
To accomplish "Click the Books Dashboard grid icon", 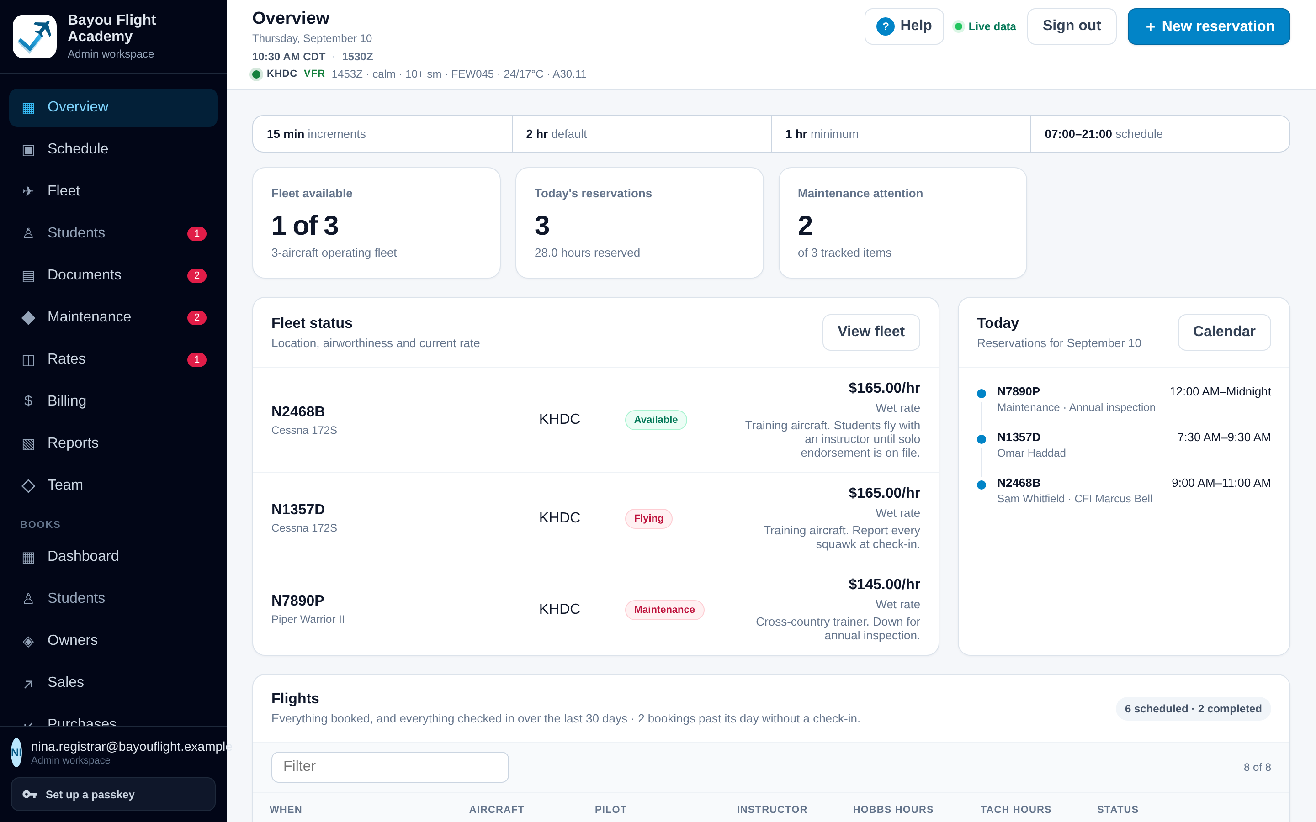I will pos(28,557).
